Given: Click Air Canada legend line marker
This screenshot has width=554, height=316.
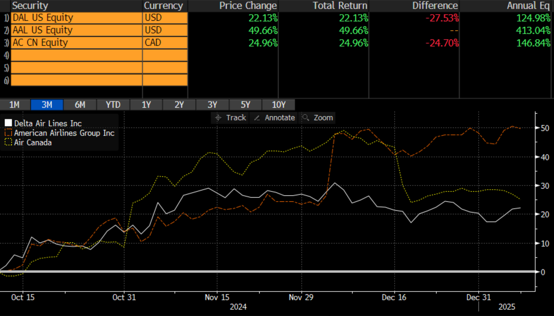Looking at the screenshot, I should (8, 143).
